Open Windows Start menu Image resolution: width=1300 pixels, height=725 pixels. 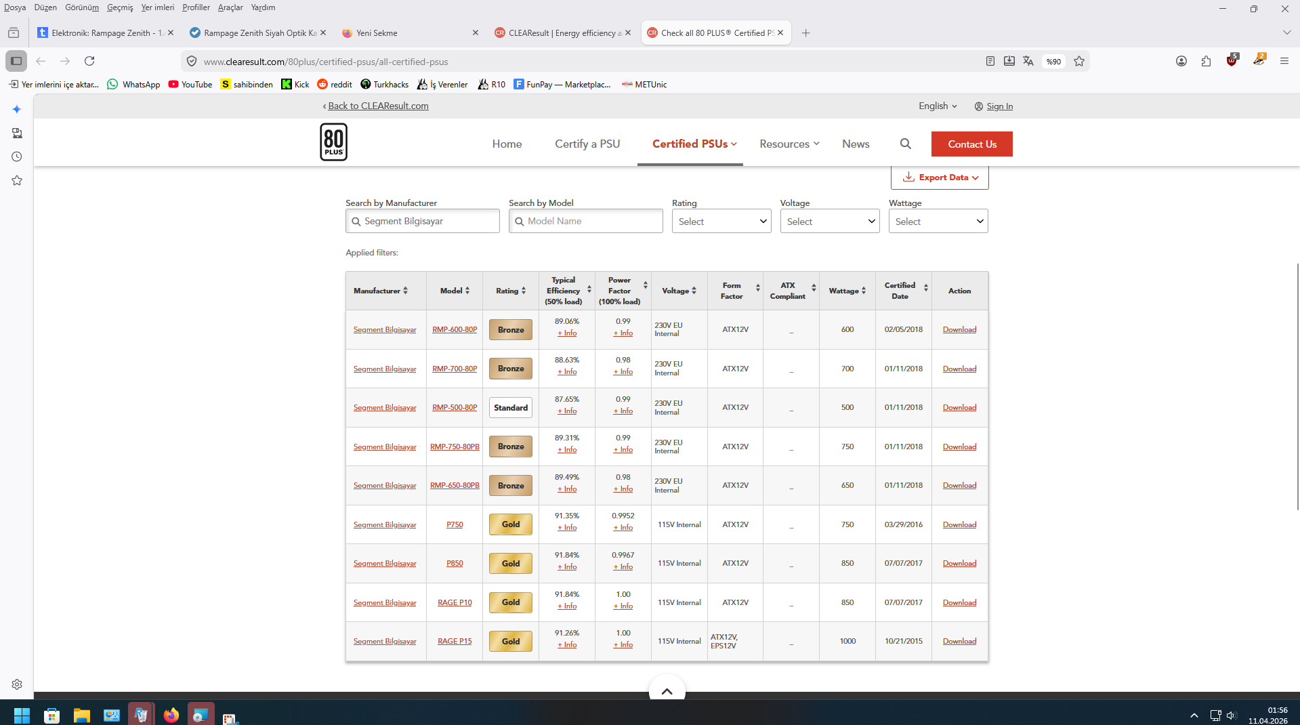click(x=22, y=715)
